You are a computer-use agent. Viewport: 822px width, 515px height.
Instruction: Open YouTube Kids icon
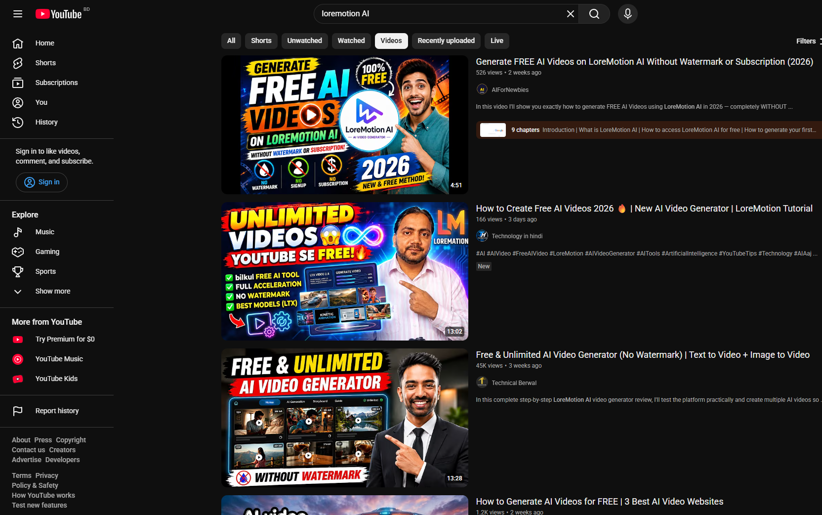18,379
